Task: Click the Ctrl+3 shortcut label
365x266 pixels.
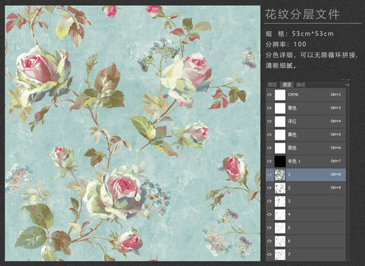Action: (x=335, y=108)
